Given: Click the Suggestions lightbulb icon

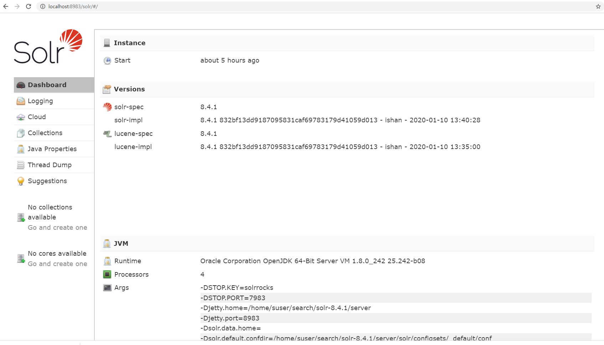Looking at the screenshot, I should click(21, 181).
